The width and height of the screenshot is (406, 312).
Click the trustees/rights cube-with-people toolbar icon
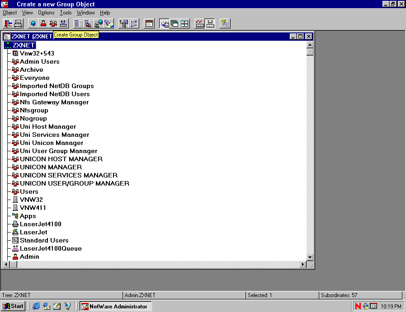point(99,23)
